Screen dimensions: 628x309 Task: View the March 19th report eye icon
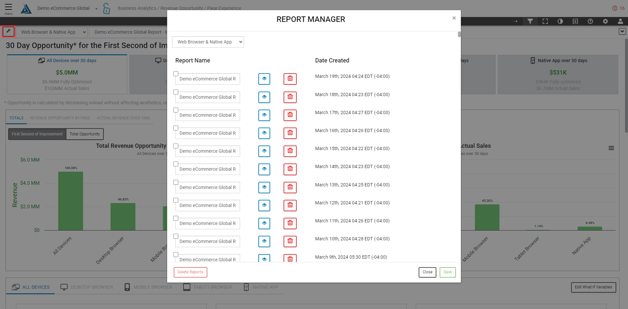tap(264, 79)
